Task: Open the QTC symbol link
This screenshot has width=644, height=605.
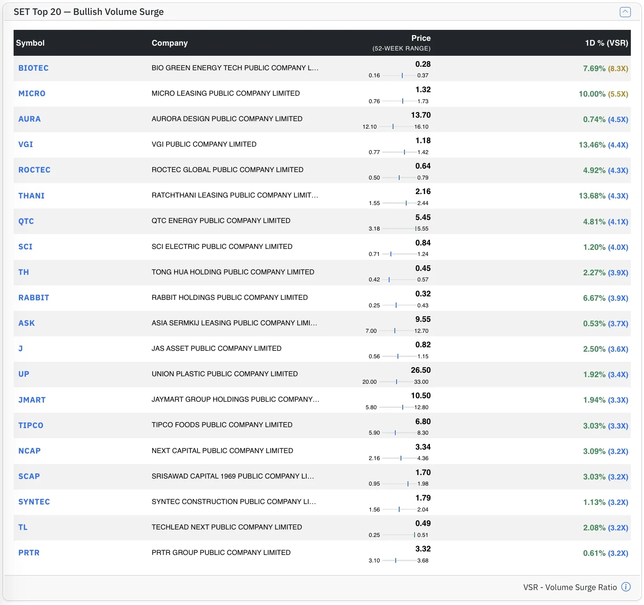Action: (26, 221)
